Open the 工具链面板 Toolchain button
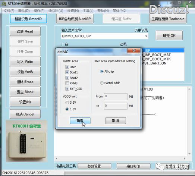The height and width of the screenshot is (176, 195). click(168, 19)
